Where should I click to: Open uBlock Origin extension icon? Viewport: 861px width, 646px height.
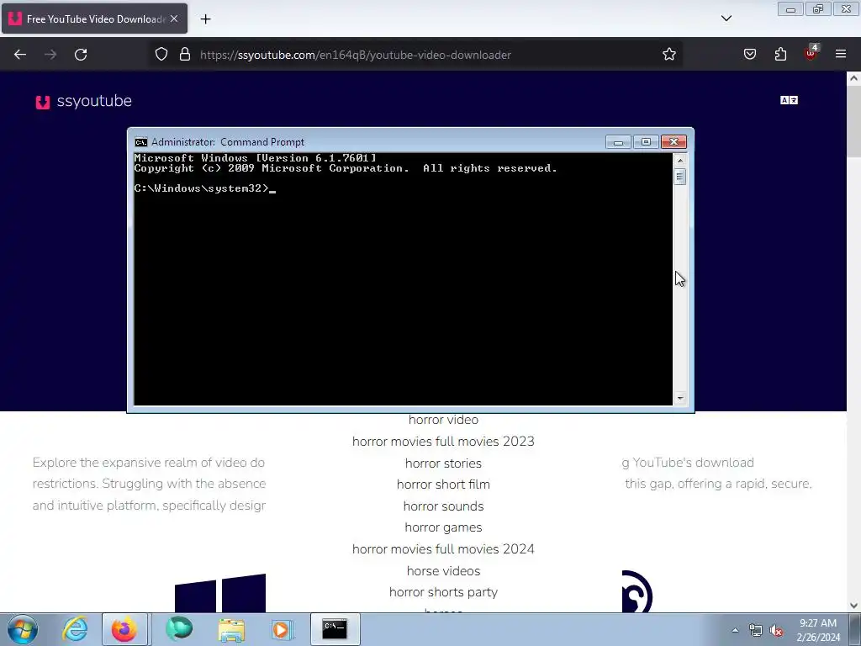[811, 53]
